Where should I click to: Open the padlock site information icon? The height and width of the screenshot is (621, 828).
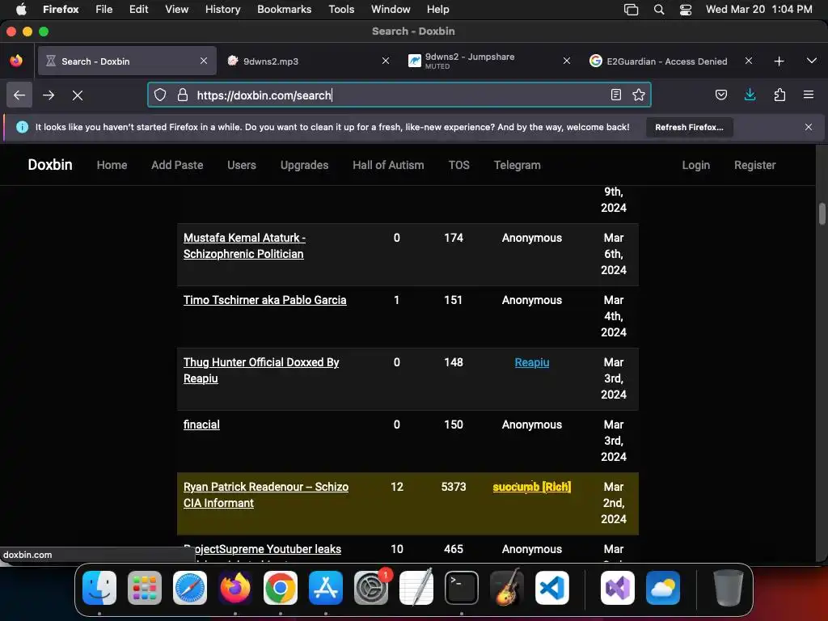183,95
